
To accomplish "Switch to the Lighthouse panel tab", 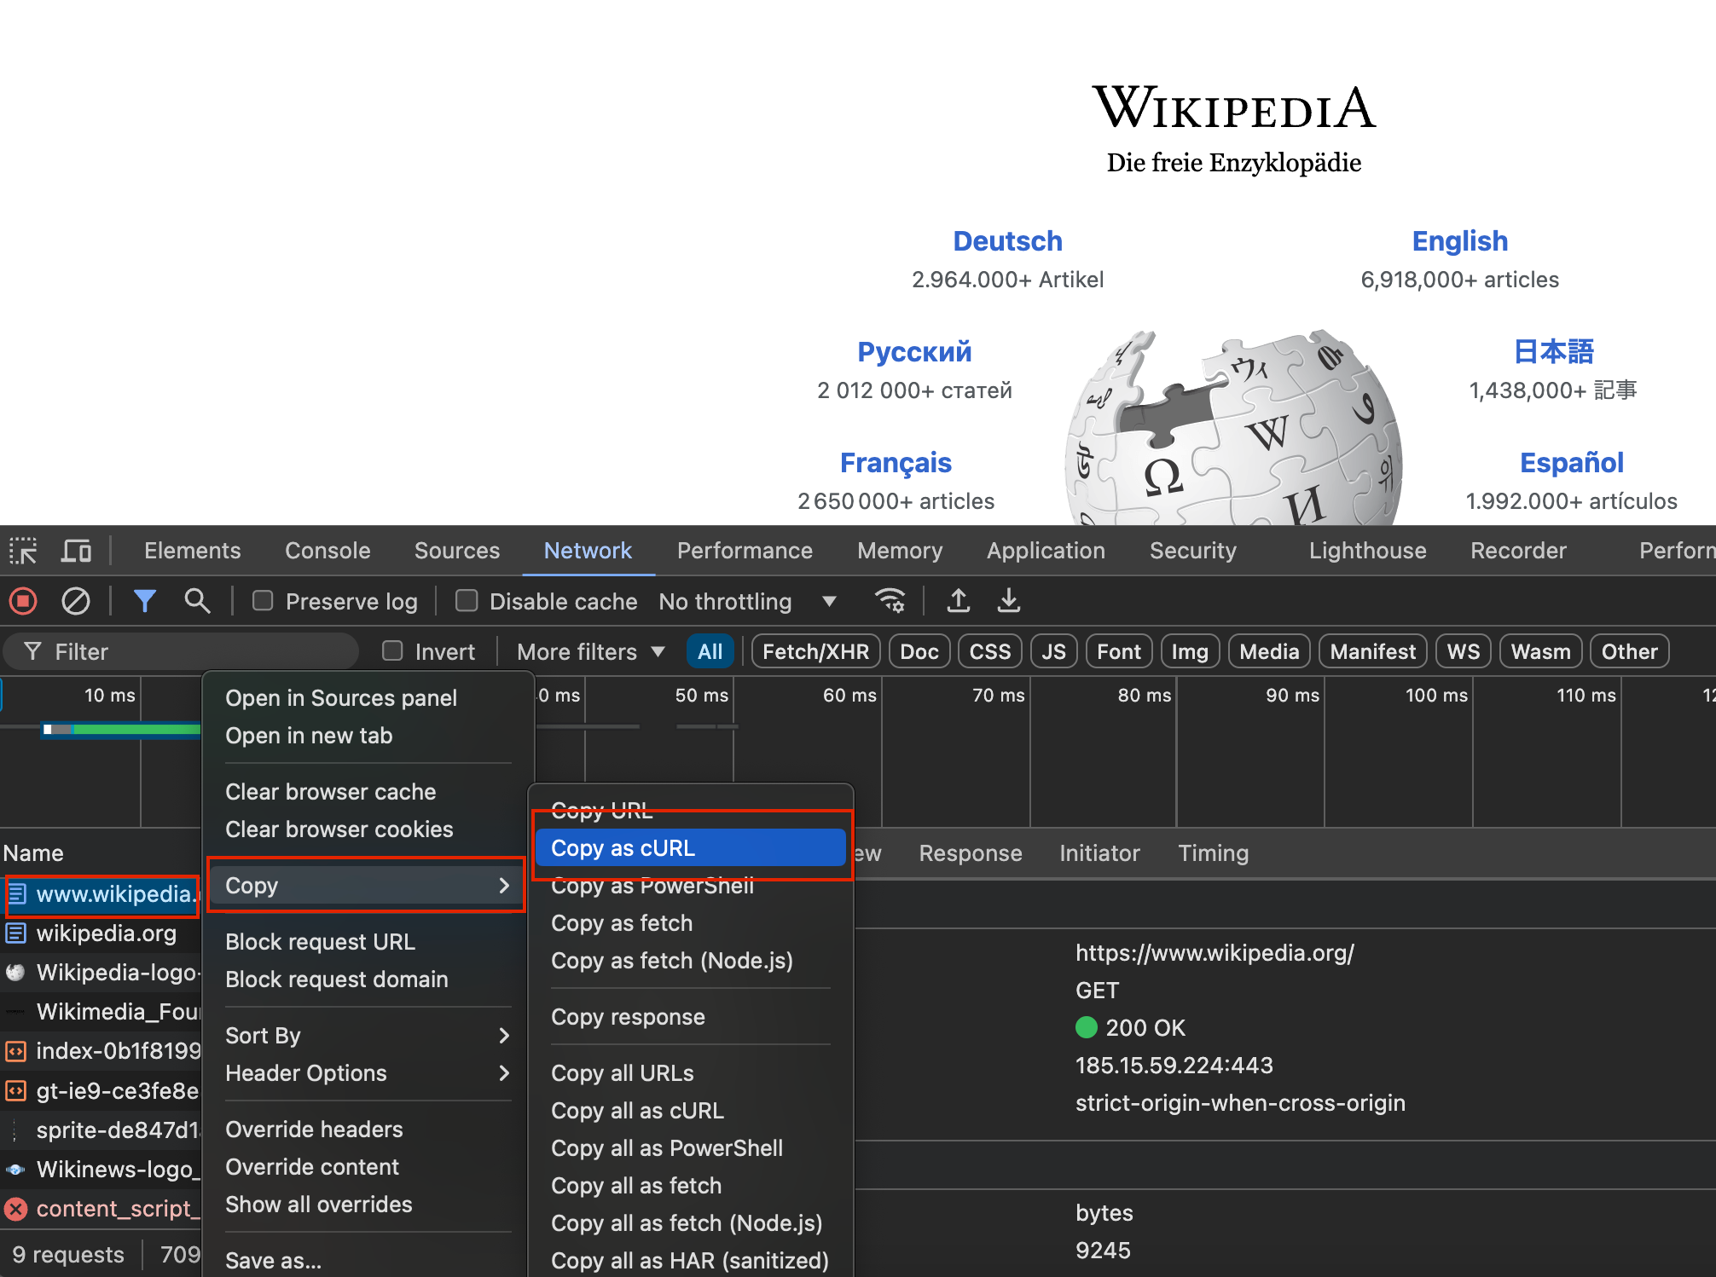I will point(1367,551).
